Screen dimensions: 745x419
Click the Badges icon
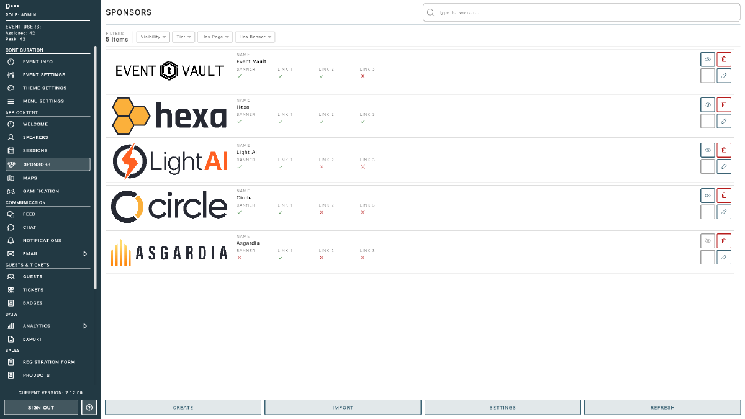11,303
